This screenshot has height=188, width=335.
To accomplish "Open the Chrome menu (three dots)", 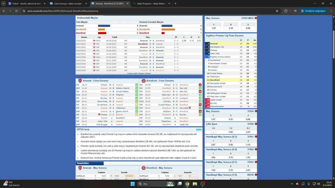I will (x=331, y=11).
